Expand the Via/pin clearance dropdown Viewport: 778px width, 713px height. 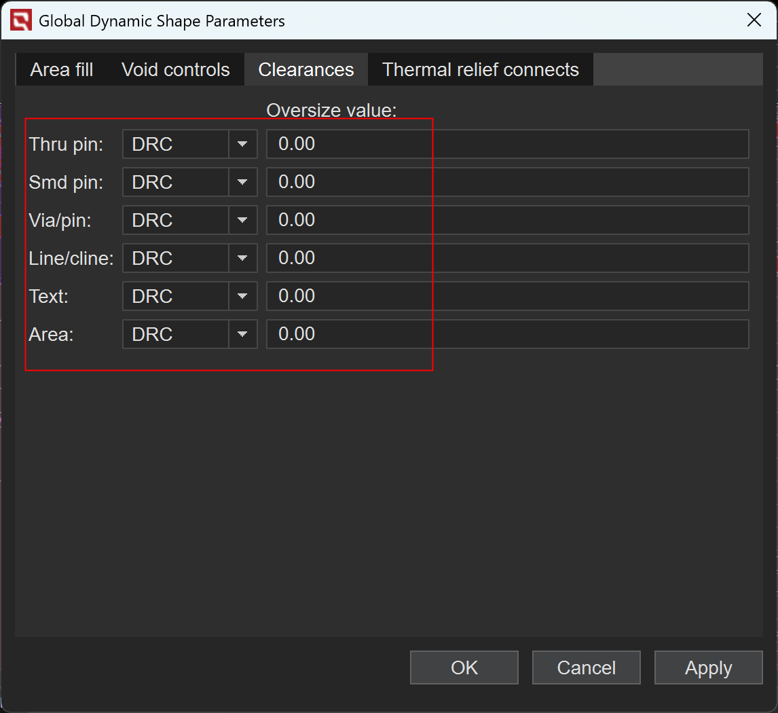click(243, 221)
